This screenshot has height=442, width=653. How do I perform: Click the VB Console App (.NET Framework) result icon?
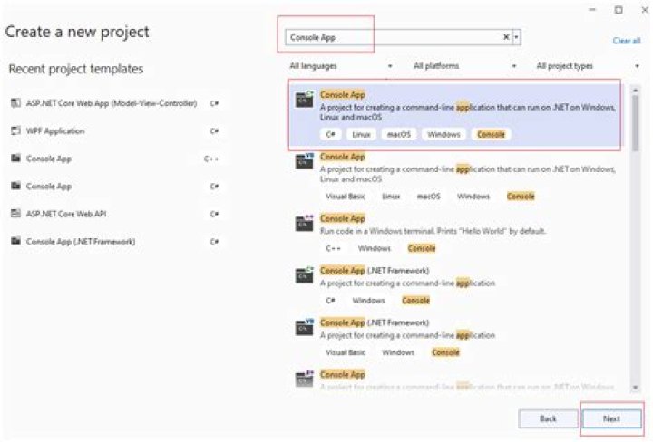click(x=305, y=327)
